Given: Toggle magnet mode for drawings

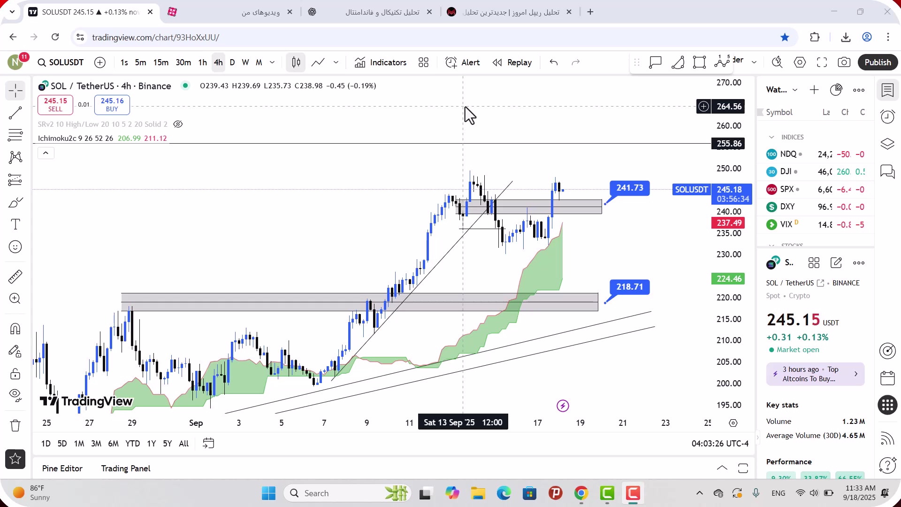Looking at the screenshot, I should [x=15, y=329].
